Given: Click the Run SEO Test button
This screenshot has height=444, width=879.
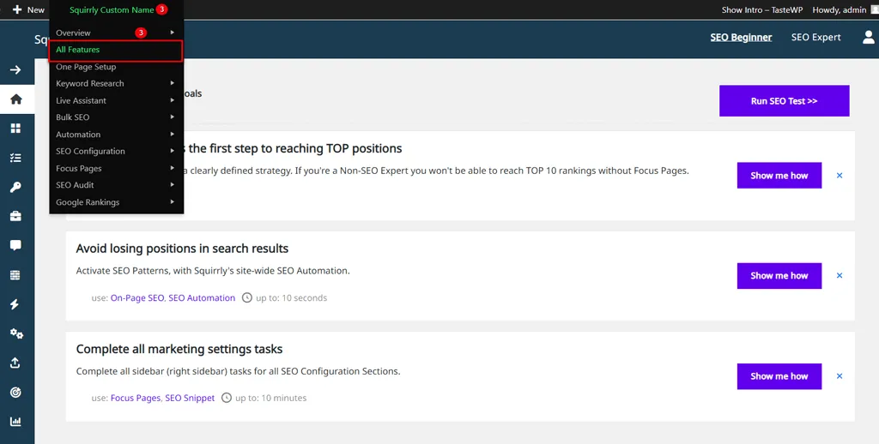Looking at the screenshot, I should pos(785,101).
